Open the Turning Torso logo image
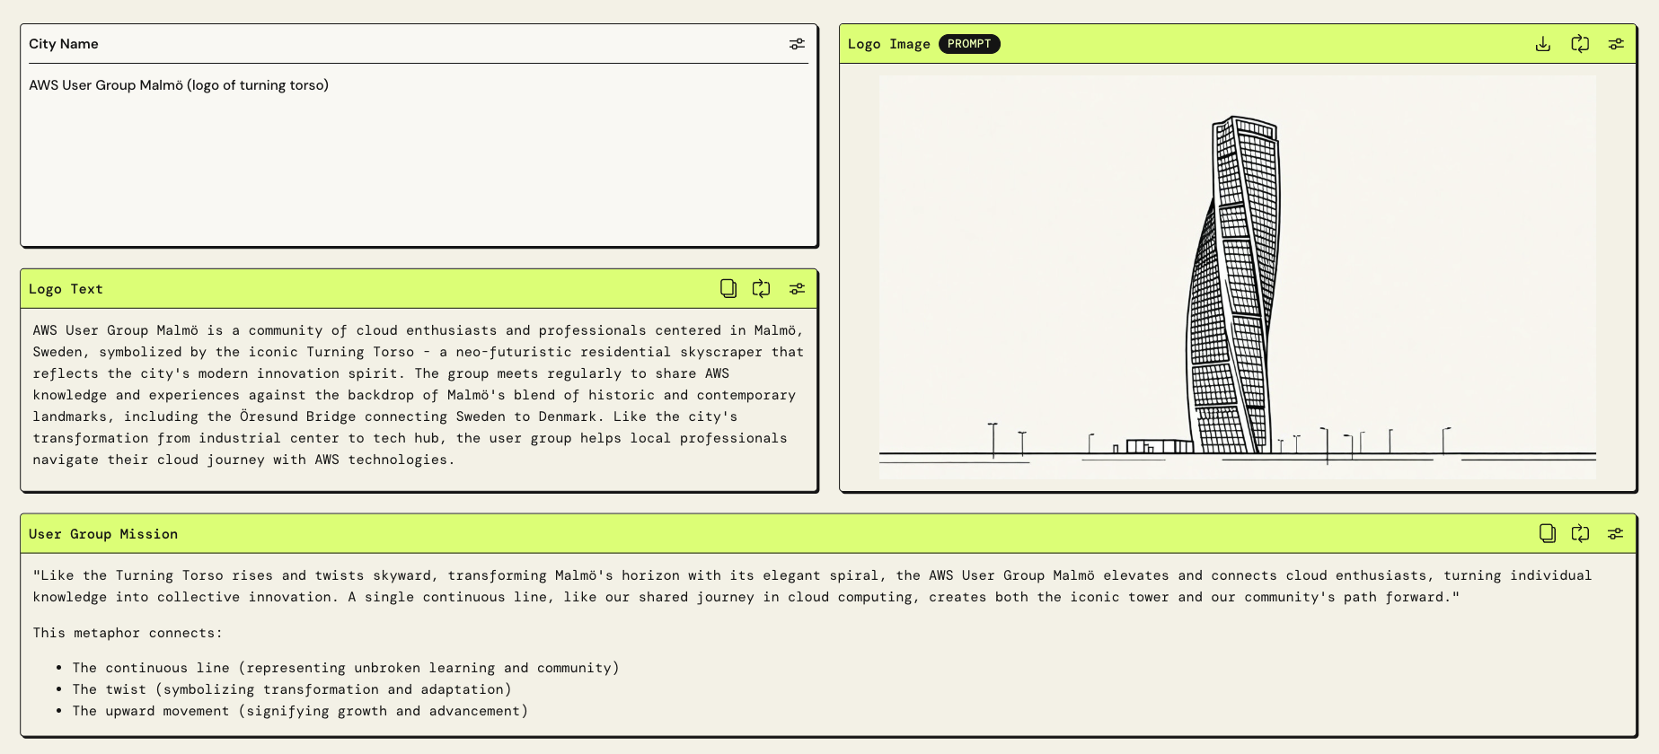The width and height of the screenshot is (1659, 754). tap(1238, 276)
